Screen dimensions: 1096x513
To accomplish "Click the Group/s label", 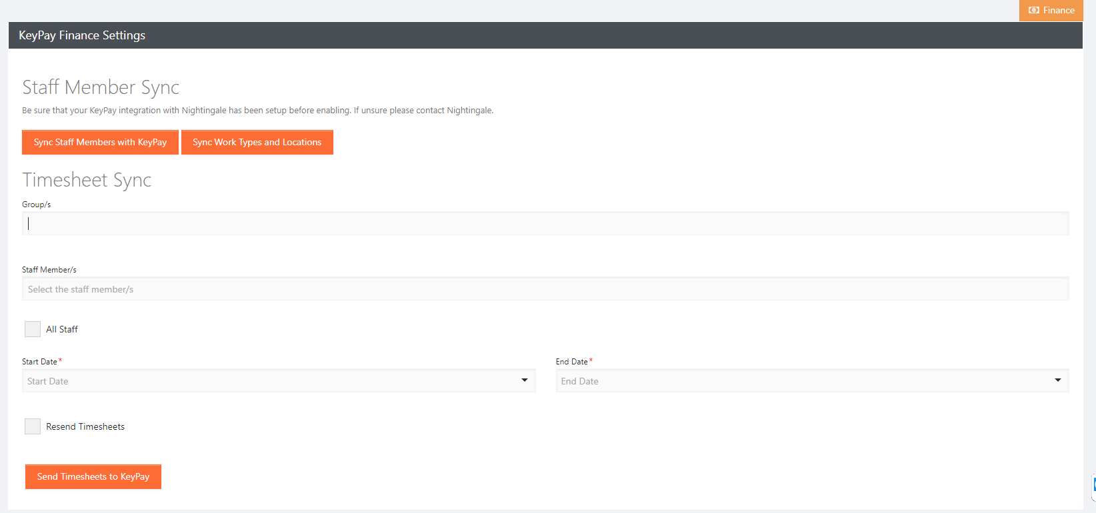I will pos(37,205).
